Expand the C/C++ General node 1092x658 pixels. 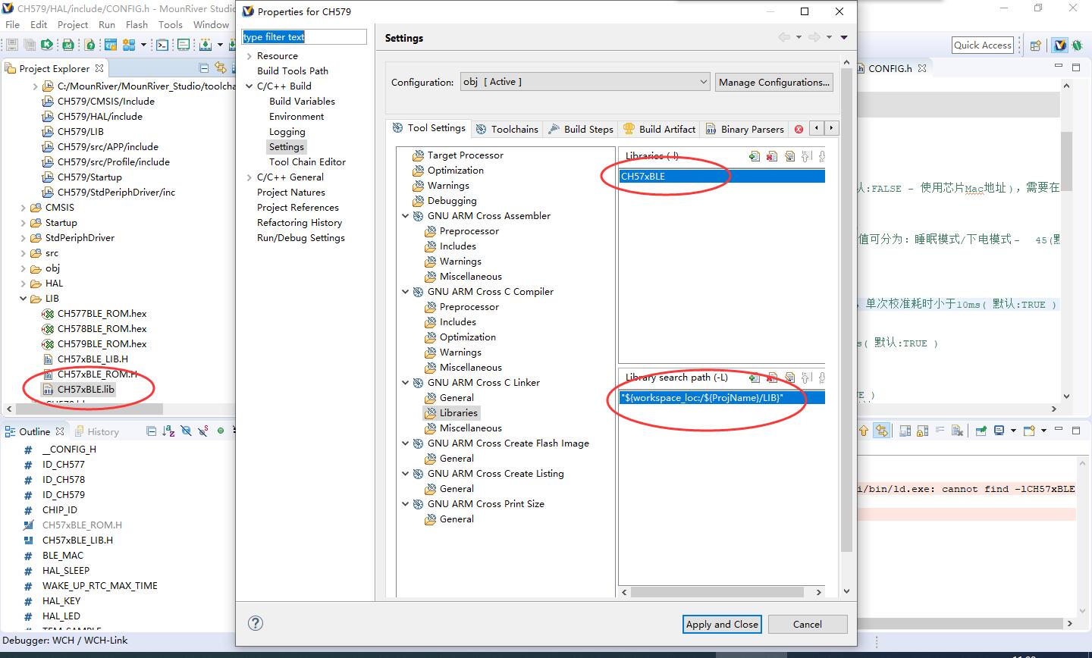click(249, 177)
